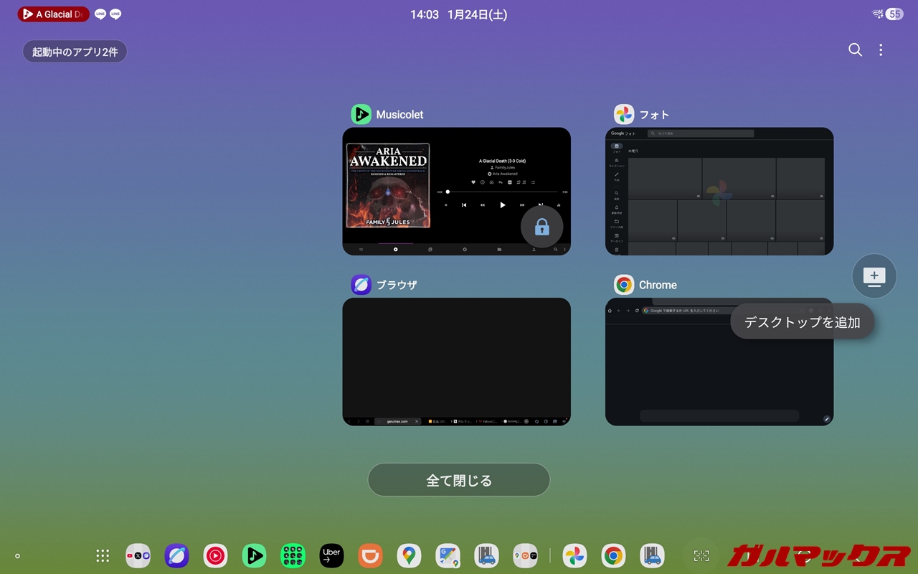
Task: Open YouTube Music from the taskbar
Action: coord(215,555)
